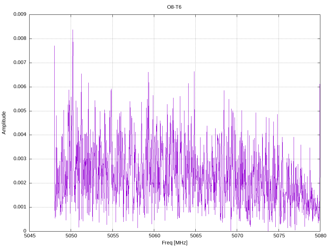Screen dimensions: 329x247
Task: Click the 5070 x-axis tick label
Action: click(x=237, y=236)
